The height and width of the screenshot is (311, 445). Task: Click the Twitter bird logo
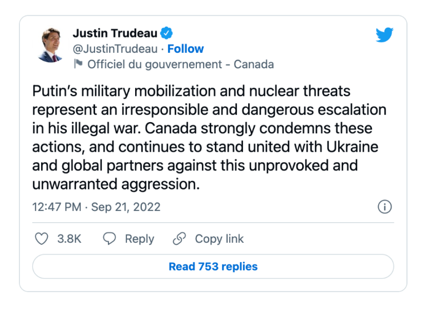(x=384, y=35)
